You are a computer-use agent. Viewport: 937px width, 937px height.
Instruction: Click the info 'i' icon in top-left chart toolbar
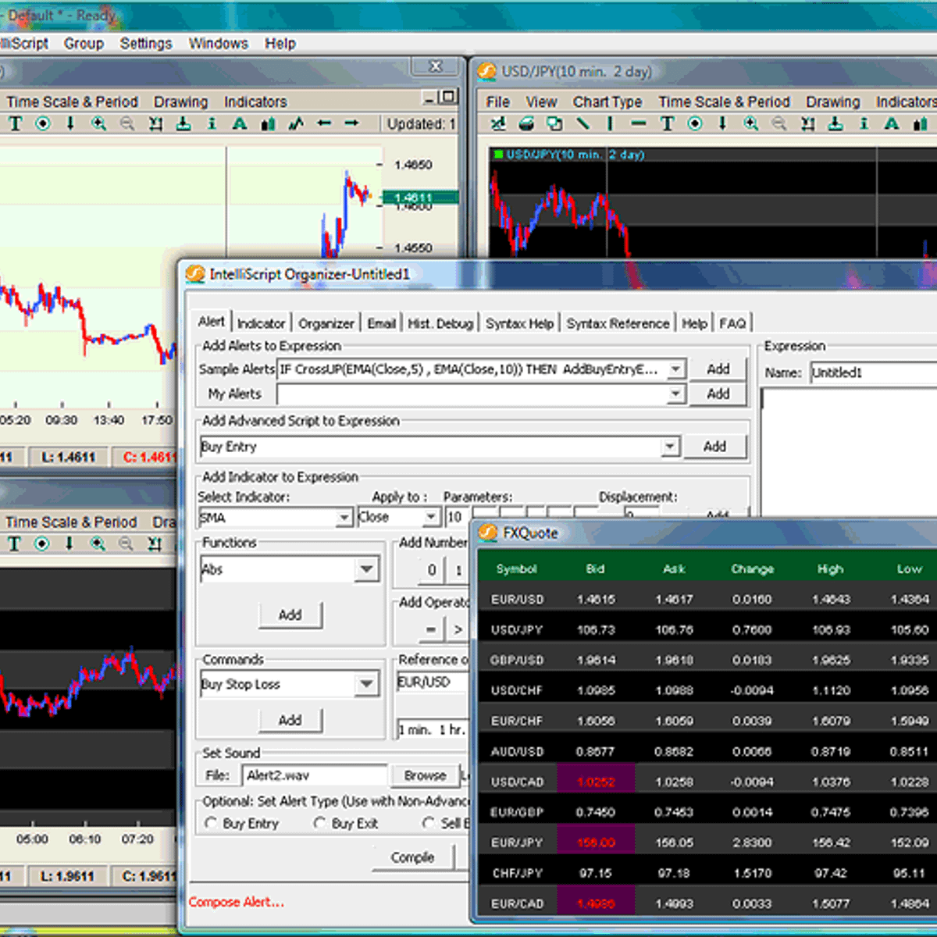(212, 123)
